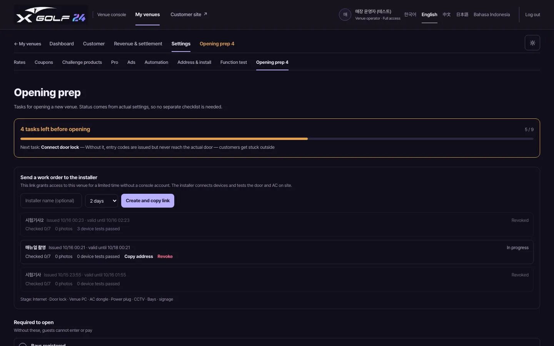554x346 pixels.
Task: Open the Customer tab
Action: [94, 44]
